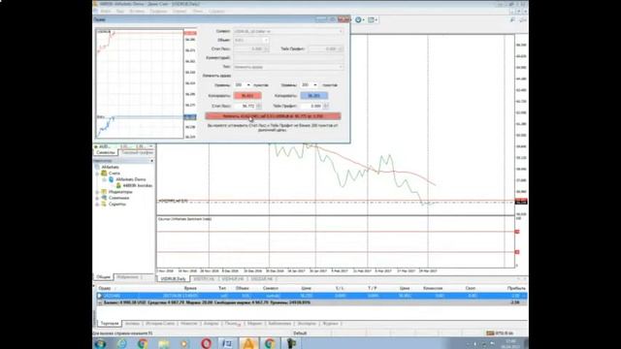Open the folder icon on taskbar
621x349 pixels.
tap(164, 343)
